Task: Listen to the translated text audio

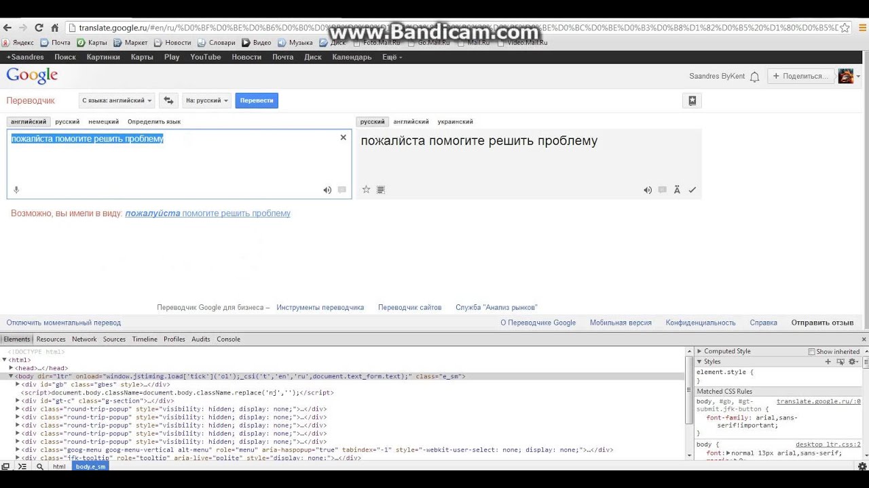Action: [648, 190]
